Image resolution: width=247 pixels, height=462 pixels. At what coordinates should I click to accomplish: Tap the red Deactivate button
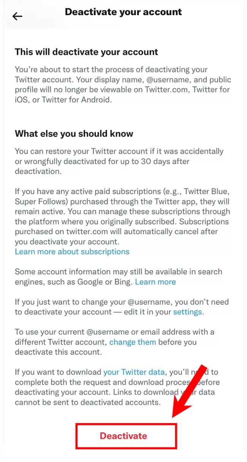click(x=123, y=436)
